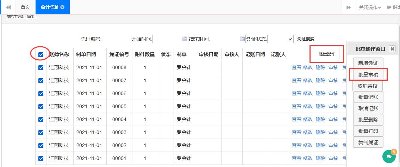Image resolution: width=400 pixels, height=167 pixels.
Task: Close the 批量操作窗口 panel
Action: coord(392,49)
